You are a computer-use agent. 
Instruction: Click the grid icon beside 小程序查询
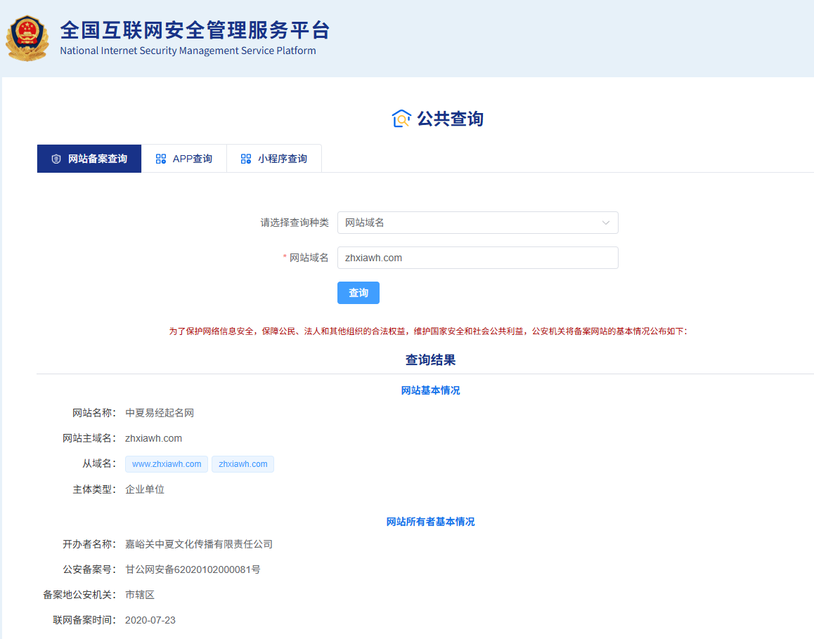click(x=246, y=159)
